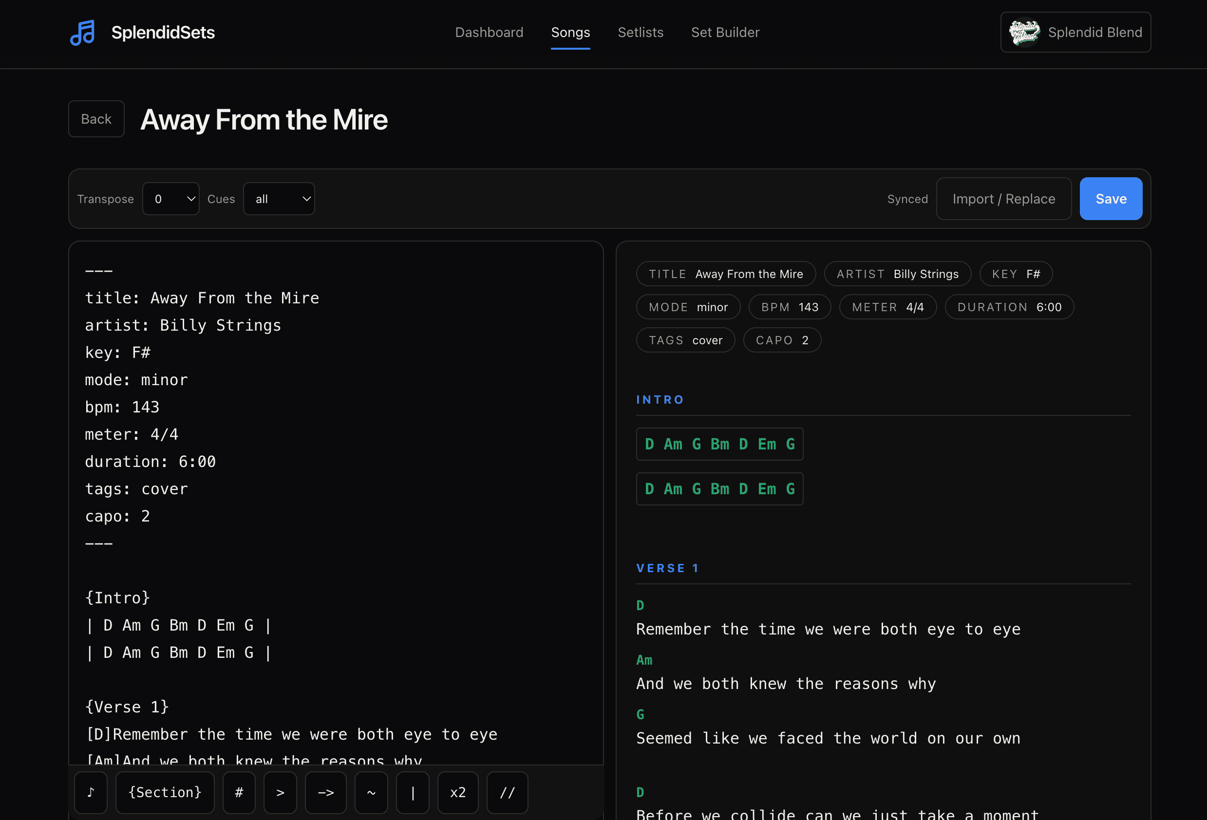Click the Back button
Image resolution: width=1207 pixels, height=820 pixels.
tap(96, 119)
